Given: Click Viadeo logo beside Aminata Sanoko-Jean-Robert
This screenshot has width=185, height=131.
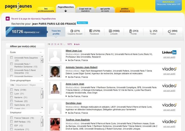Looking at the screenshot, I should click(x=169, y=69).
